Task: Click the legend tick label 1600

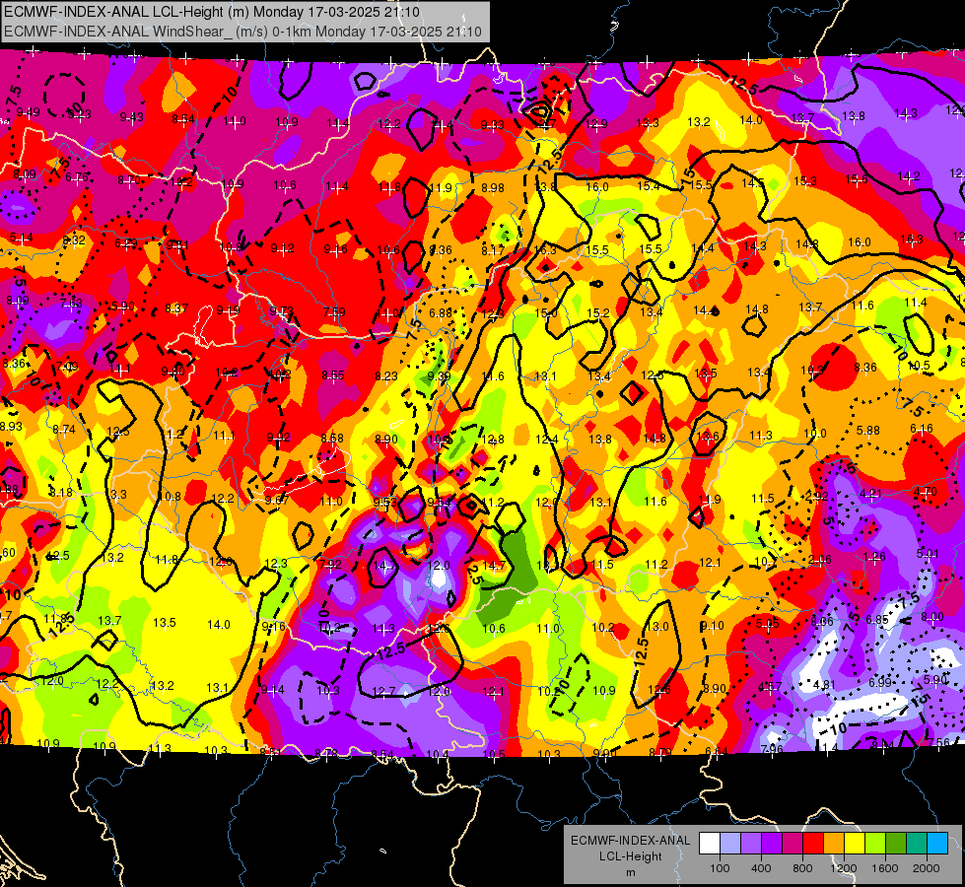Action: (884, 868)
